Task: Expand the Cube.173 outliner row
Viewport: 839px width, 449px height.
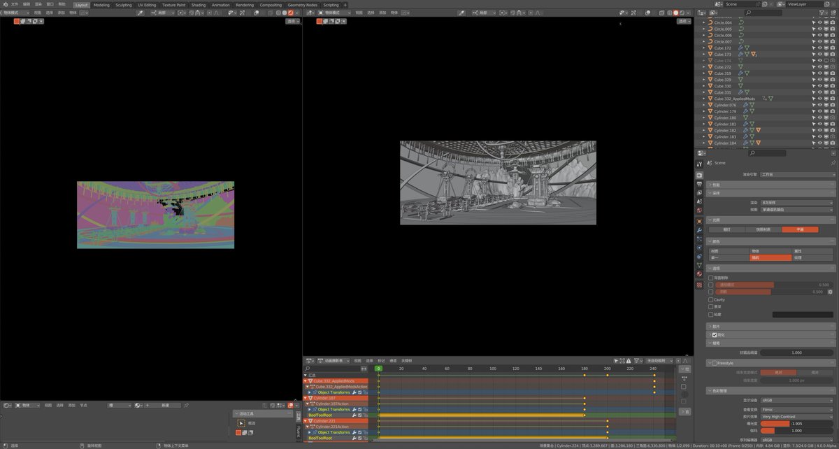Action: [x=704, y=55]
